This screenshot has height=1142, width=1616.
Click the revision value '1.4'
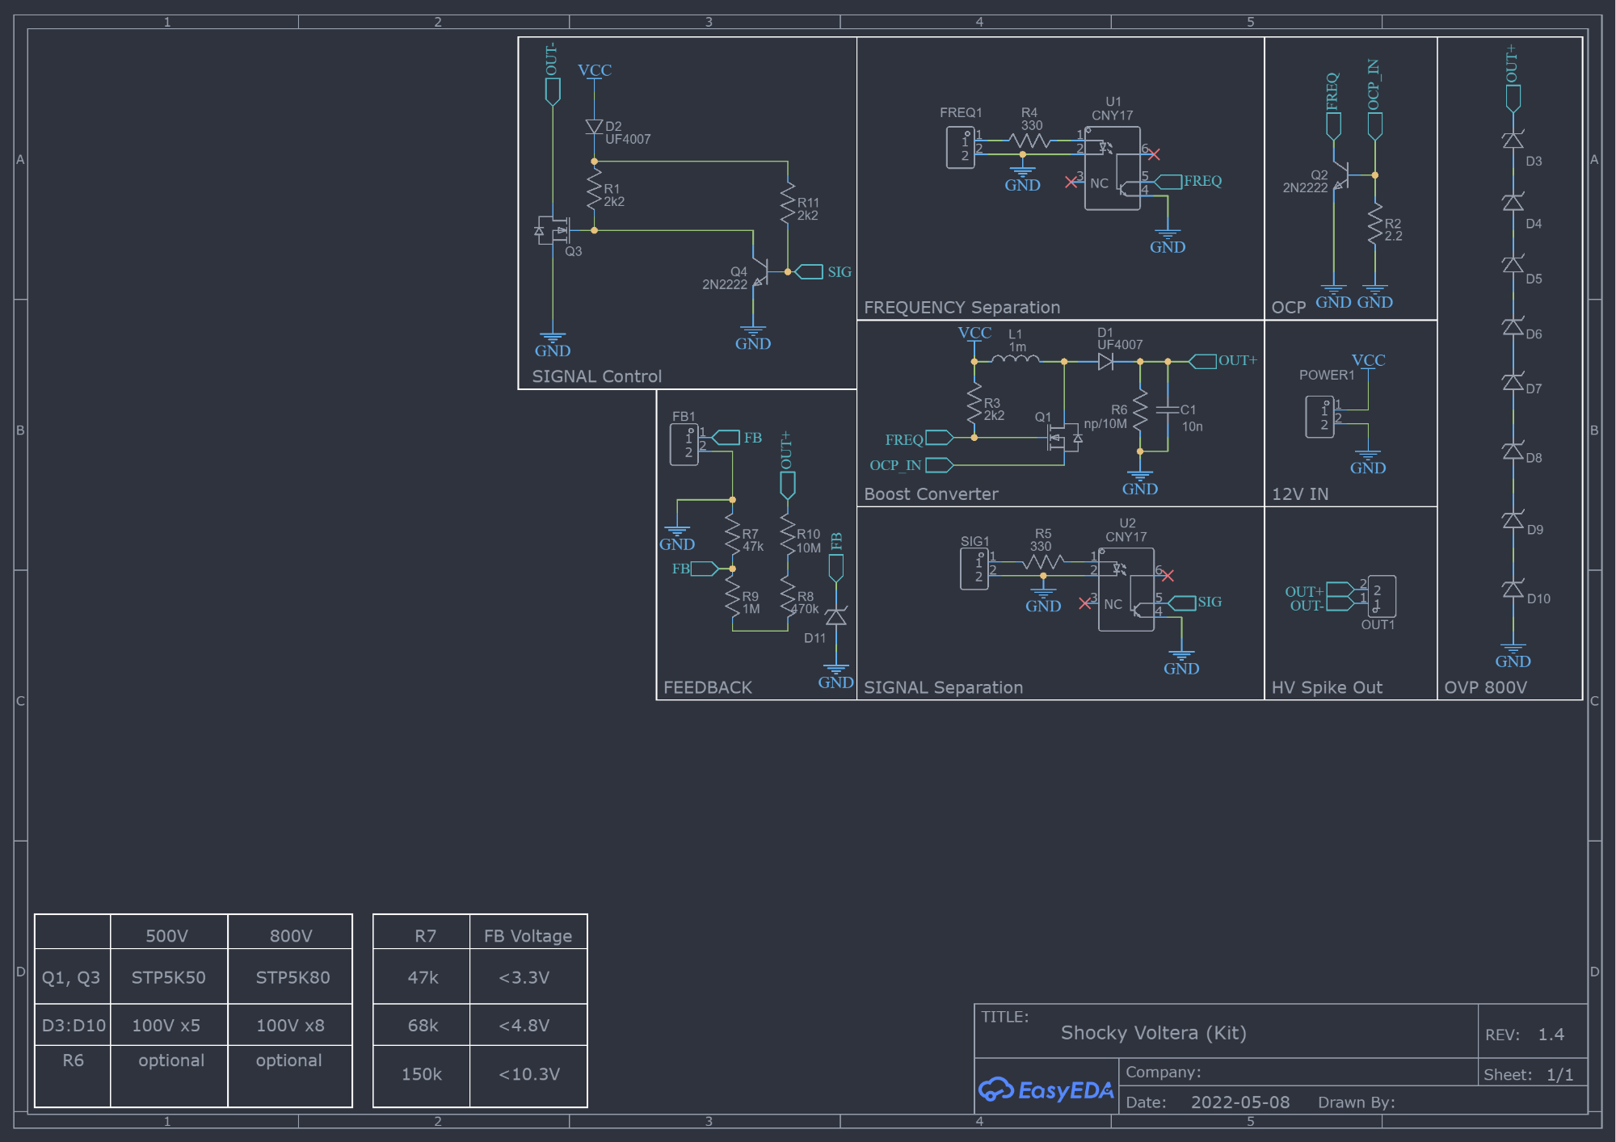pyautogui.click(x=1551, y=1035)
